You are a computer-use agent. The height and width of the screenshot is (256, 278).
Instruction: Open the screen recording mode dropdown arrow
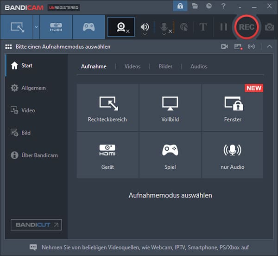36,27
